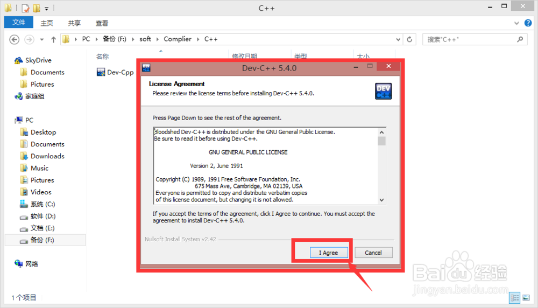
Task: Click the properties quick access icon
Action: click(x=25, y=8)
